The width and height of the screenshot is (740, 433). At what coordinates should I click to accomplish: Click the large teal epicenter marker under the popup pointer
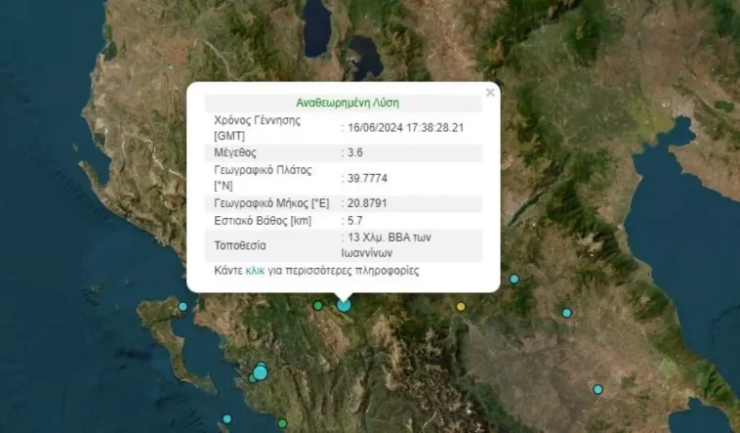click(x=344, y=305)
